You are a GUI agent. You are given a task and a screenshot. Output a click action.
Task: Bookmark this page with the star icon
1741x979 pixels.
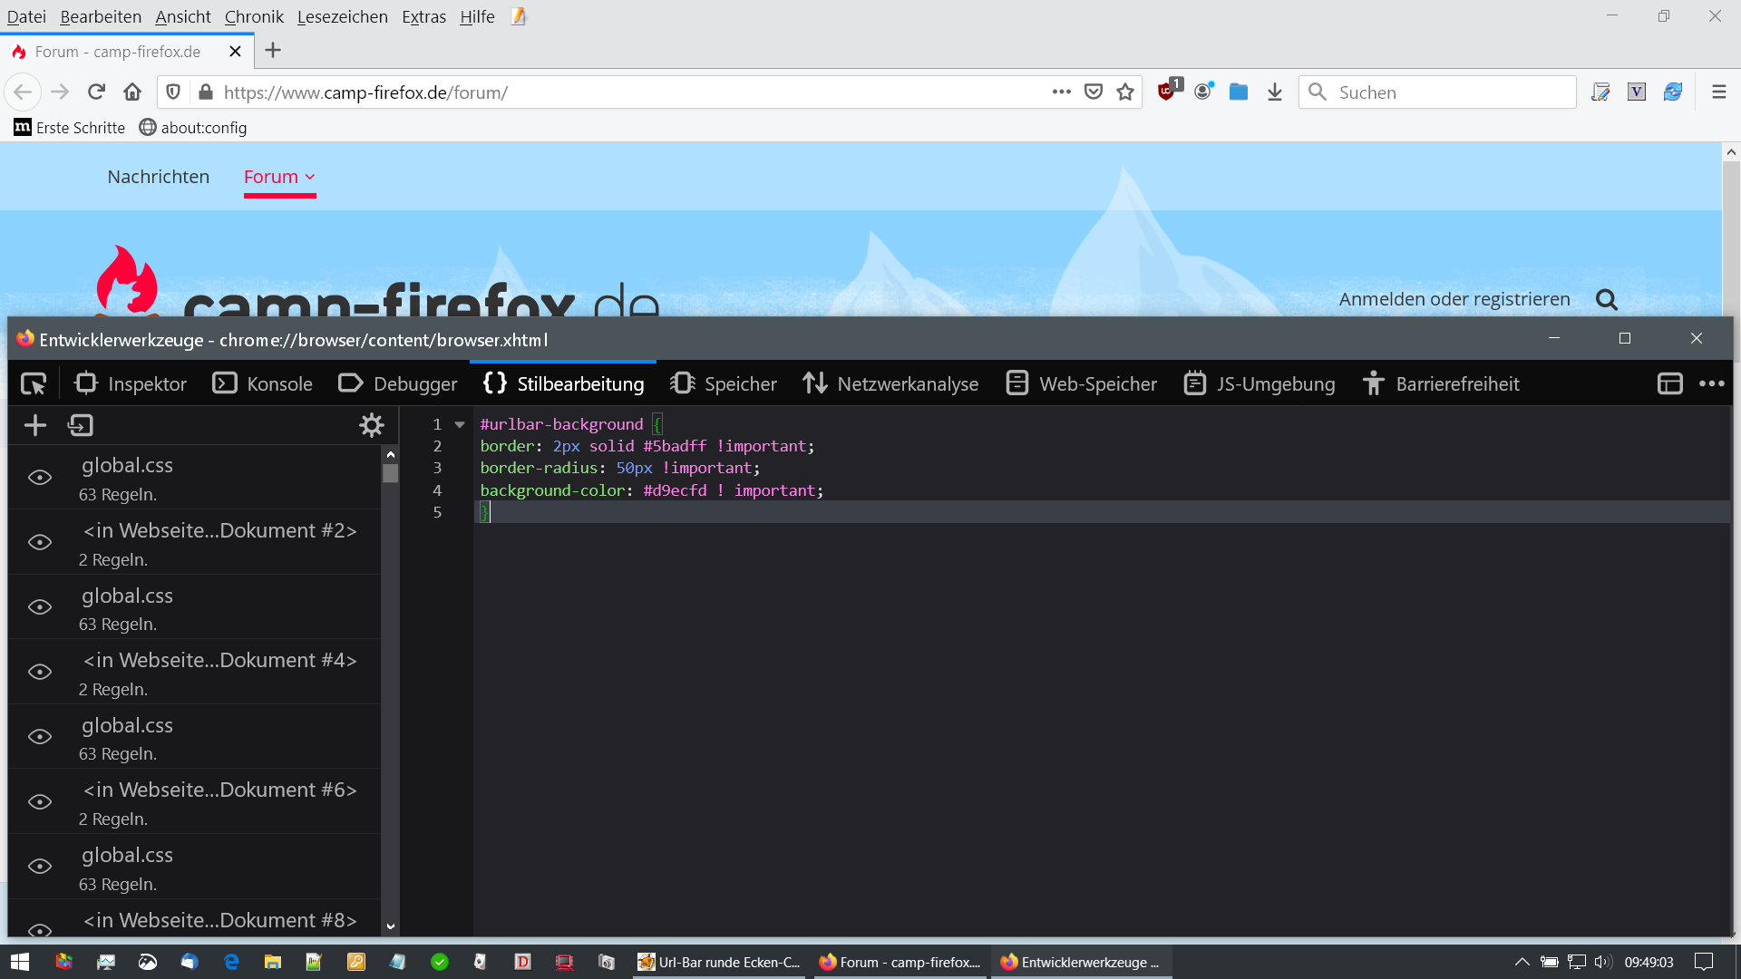click(x=1125, y=92)
